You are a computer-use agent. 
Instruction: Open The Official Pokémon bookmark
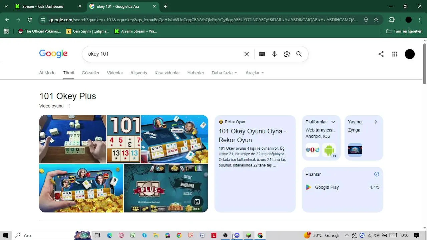tap(40, 31)
